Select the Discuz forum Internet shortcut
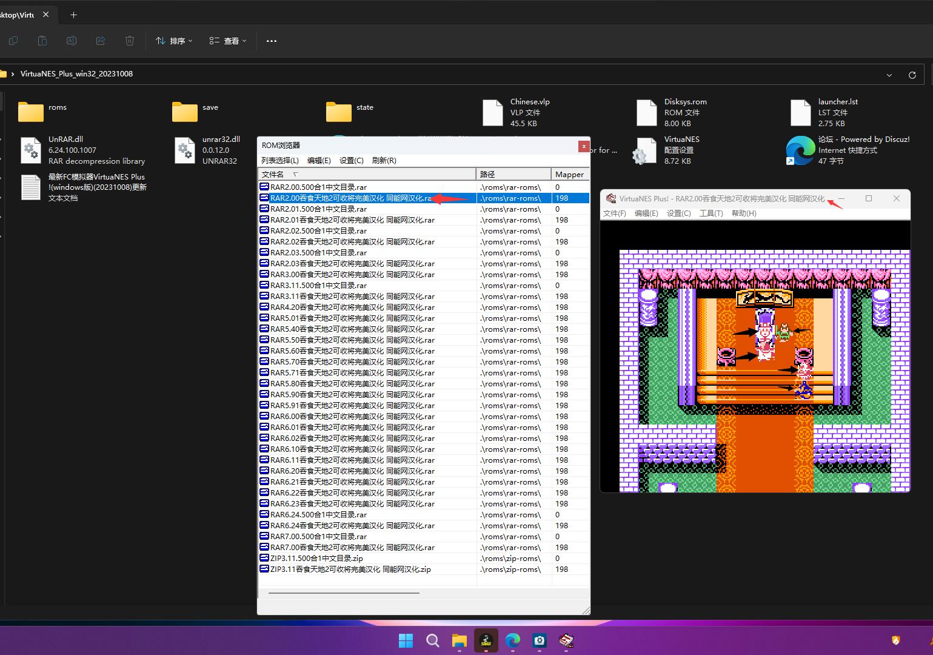This screenshot has width=933, height=655. (848, 150)
